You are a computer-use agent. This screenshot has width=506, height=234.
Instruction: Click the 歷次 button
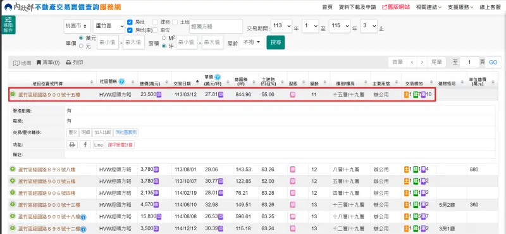(x=72, y=132)
